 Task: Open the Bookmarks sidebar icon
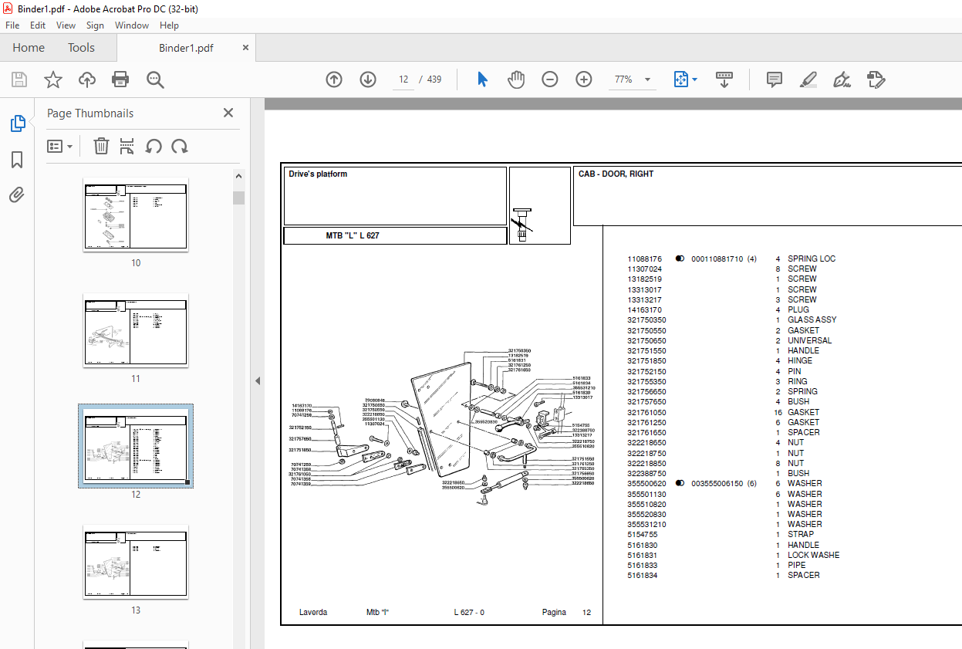[x=17, y=160]
